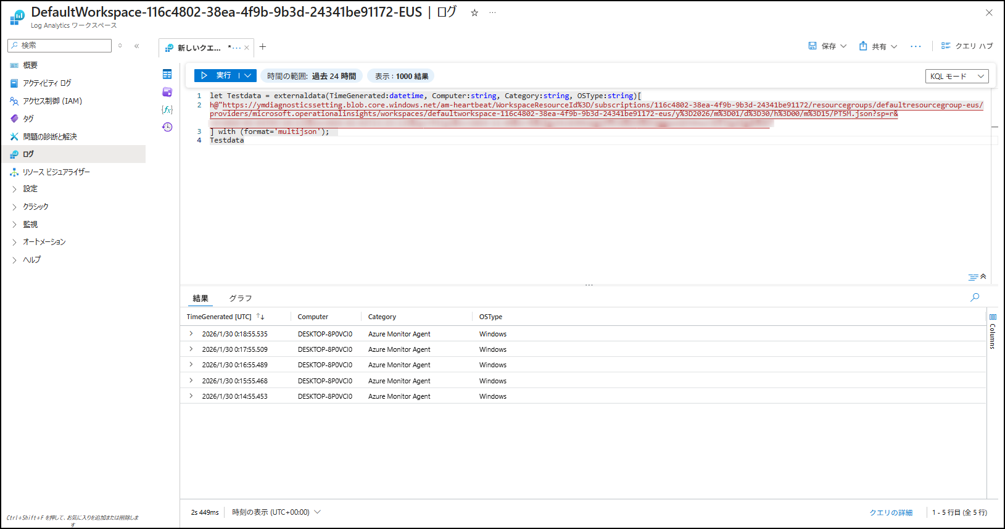This screenshot has height=529, width=1005.
Task: Open the tables schema pane icon
Action: click(167, 74)
